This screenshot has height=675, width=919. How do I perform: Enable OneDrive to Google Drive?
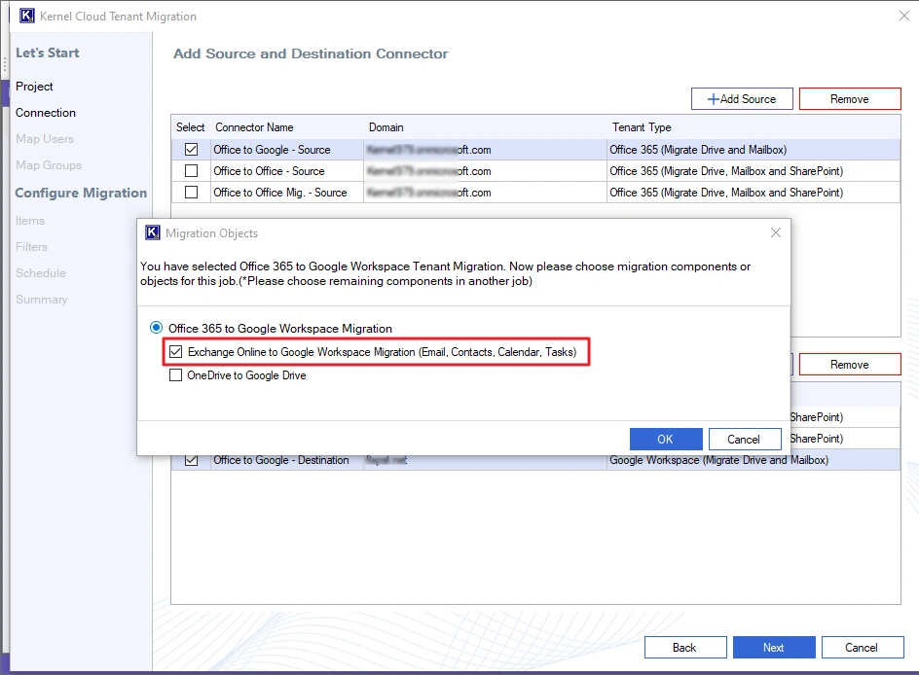(176, 374)
